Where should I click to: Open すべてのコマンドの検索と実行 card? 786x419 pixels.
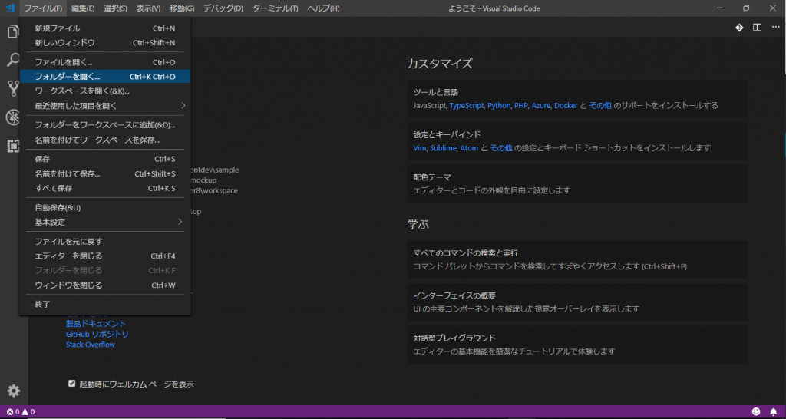tap(577, 259)
